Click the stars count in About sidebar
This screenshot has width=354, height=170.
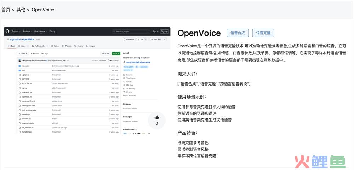128,85
